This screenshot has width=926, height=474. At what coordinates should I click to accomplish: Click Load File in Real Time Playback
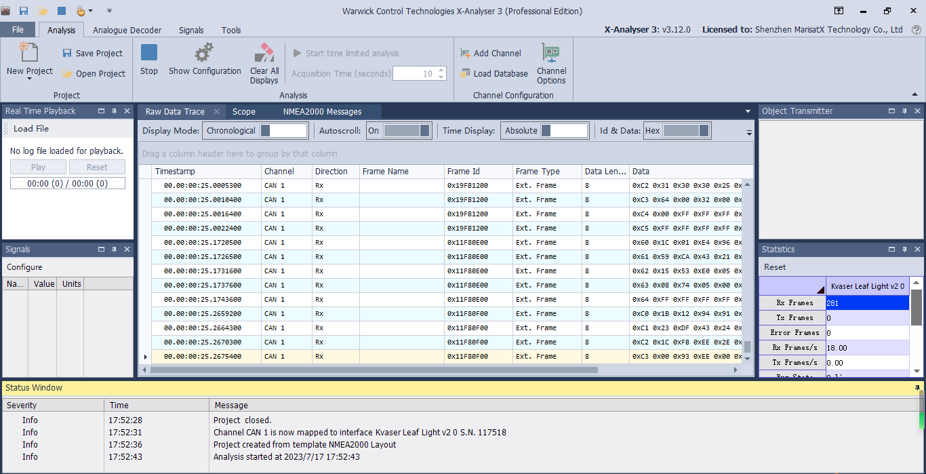(31, 129)
